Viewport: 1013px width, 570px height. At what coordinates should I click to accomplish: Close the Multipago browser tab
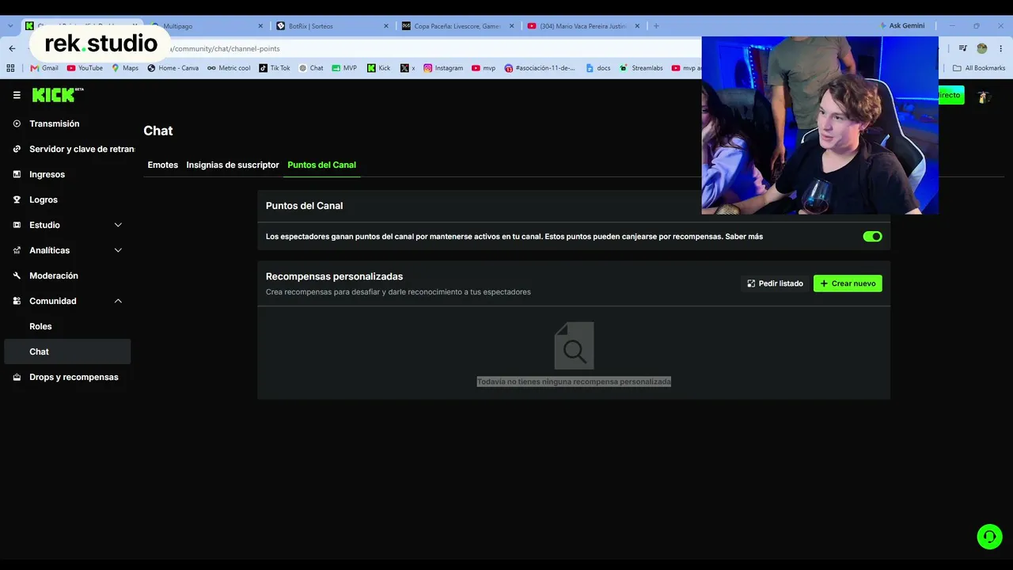pyautogui.click(x=260, y=26)
